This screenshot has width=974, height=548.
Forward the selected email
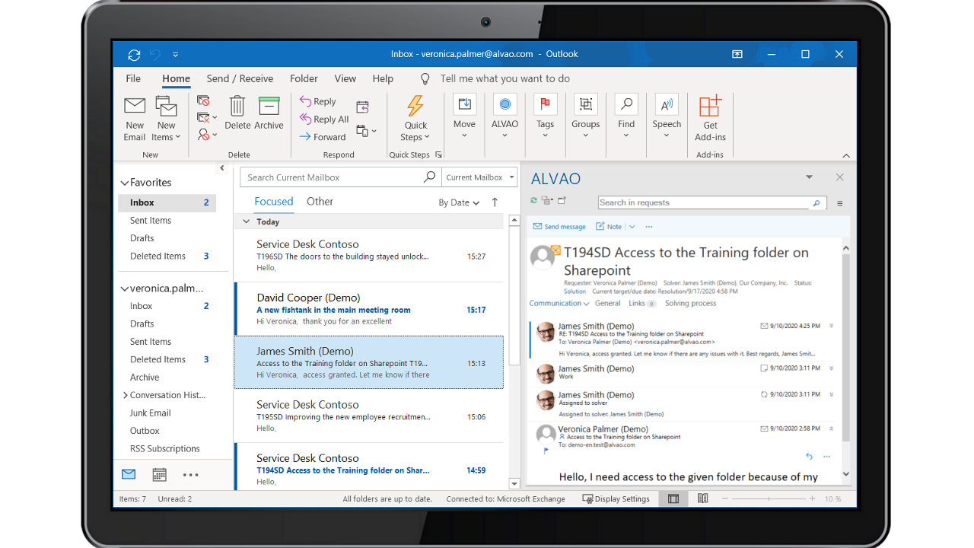(323, 137)
